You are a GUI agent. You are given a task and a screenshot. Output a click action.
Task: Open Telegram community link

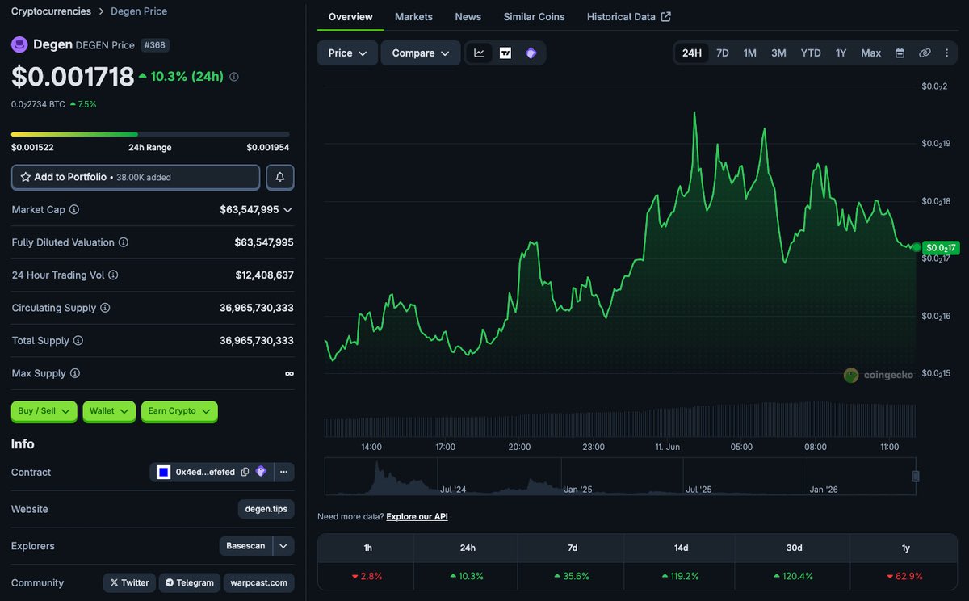point(190,582)
